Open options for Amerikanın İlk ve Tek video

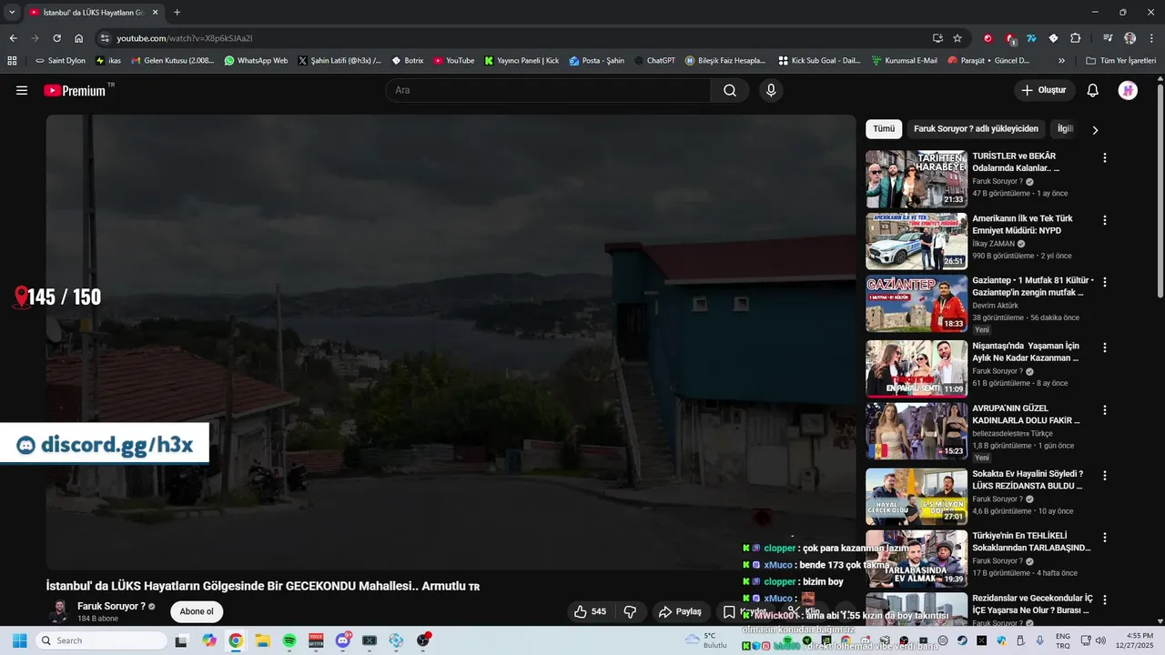pos(1105,220)
